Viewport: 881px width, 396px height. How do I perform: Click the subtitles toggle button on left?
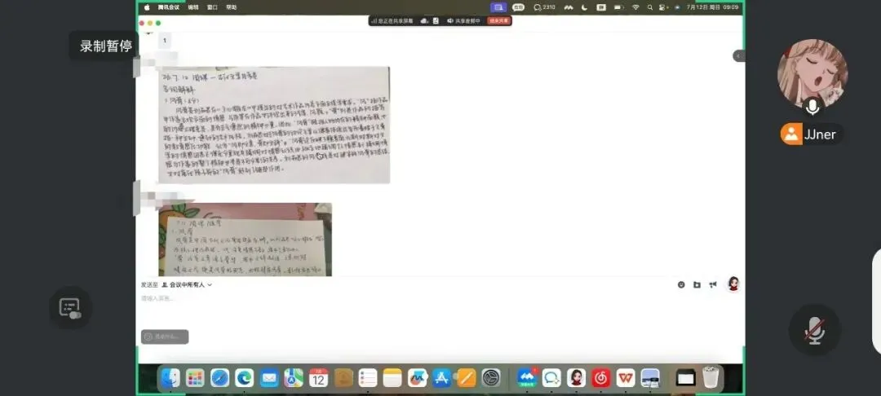tap(70, 307)
